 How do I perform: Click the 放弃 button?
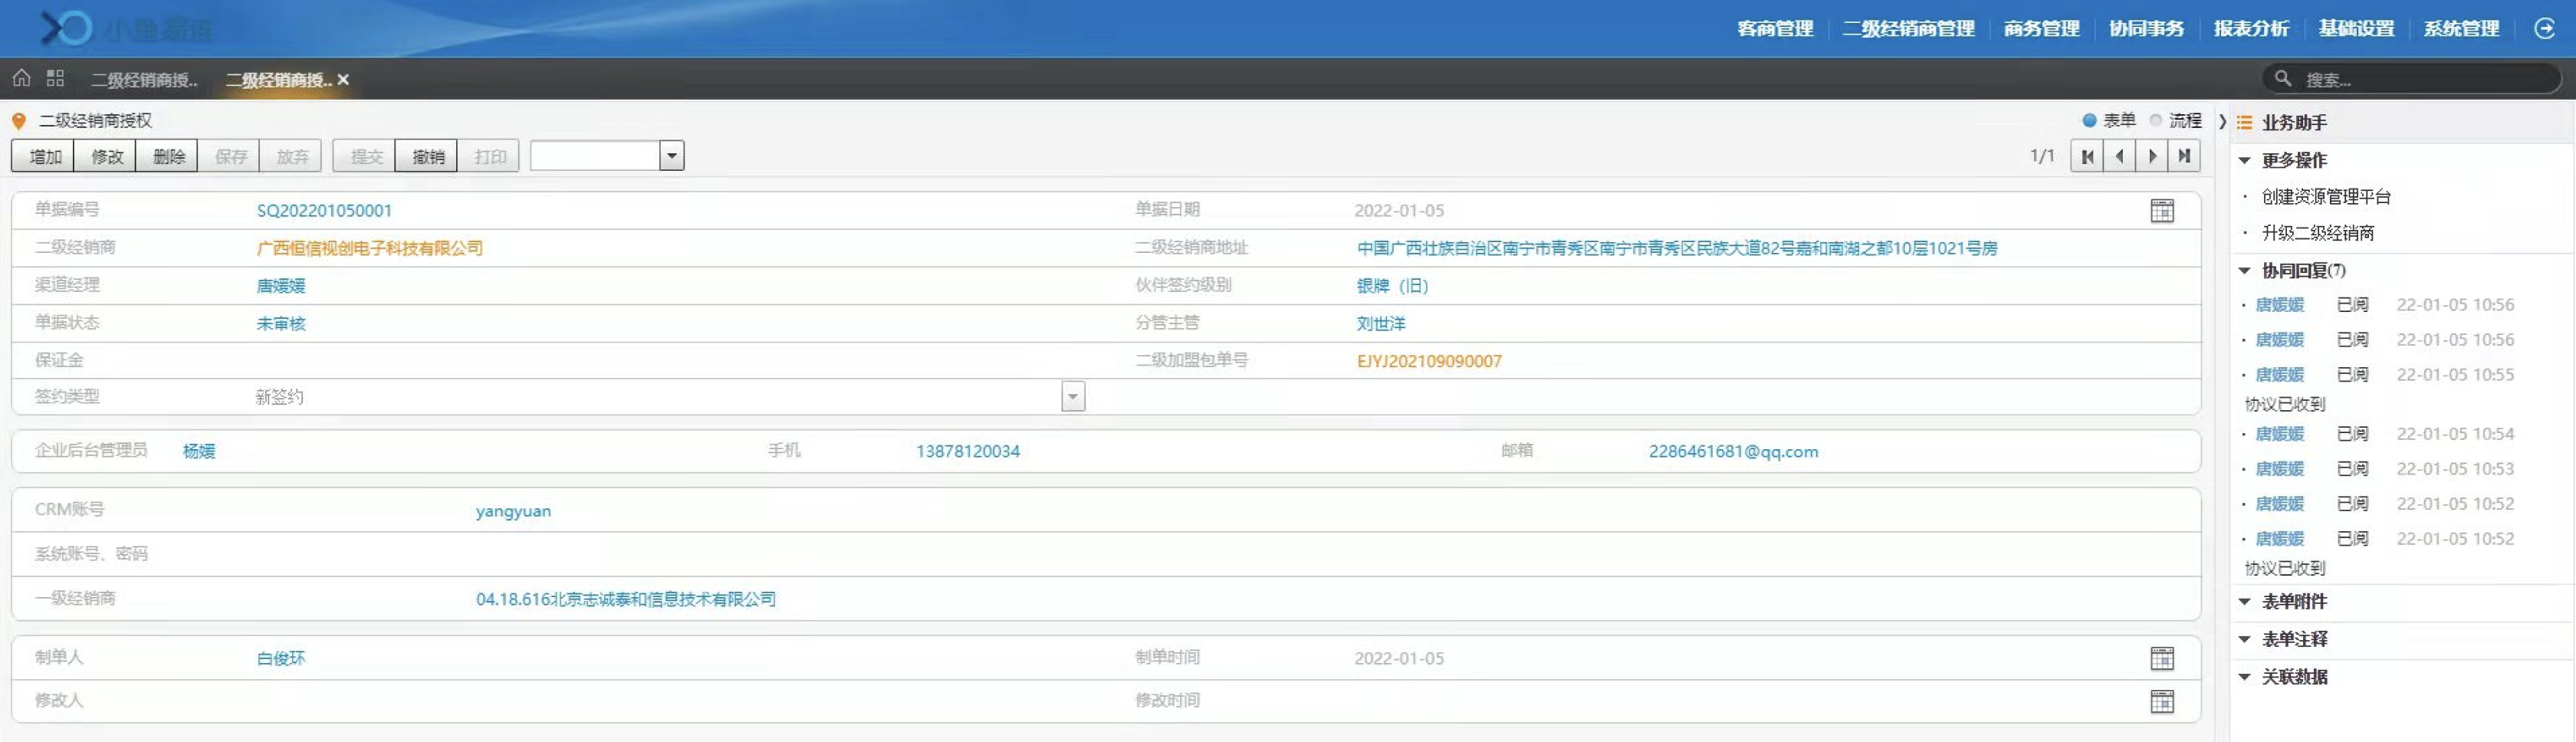pyautogui.click(x=292, y=156)
